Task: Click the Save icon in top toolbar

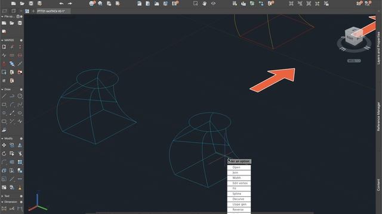Action: 31,4
